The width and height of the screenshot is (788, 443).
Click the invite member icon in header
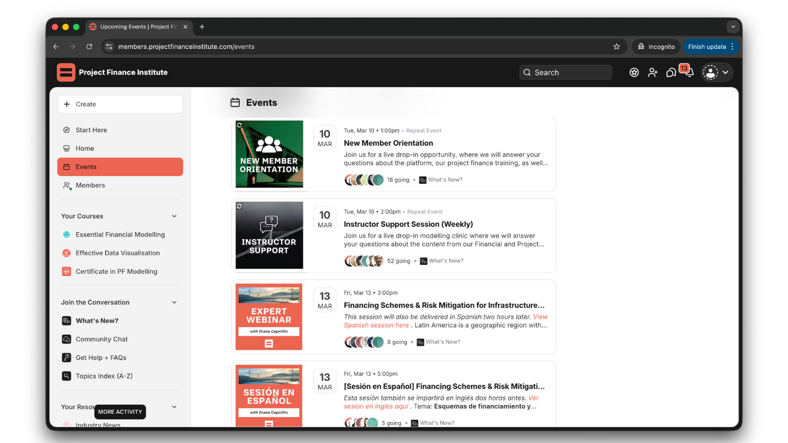[653, 73]
